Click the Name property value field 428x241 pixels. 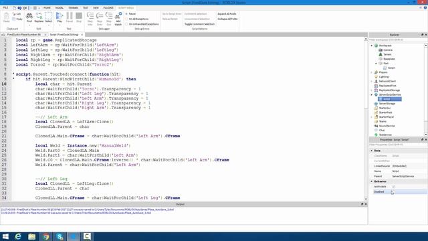coord(409,171)
